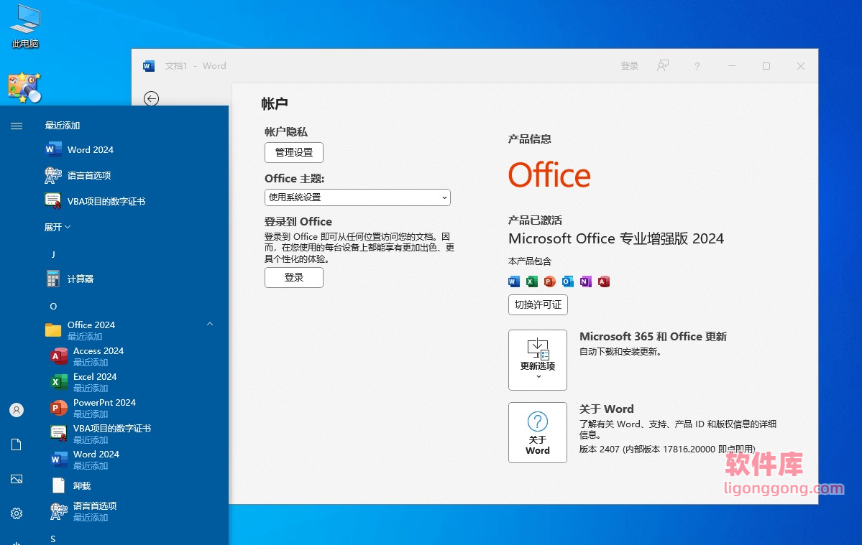Click the Word product icon under 本产品包含
862x545 pixels.
[x=514, y=281]
